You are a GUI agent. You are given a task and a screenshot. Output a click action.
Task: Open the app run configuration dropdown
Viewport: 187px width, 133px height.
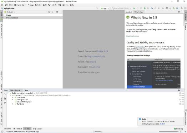pyautogui.click(x=105, y=8)
